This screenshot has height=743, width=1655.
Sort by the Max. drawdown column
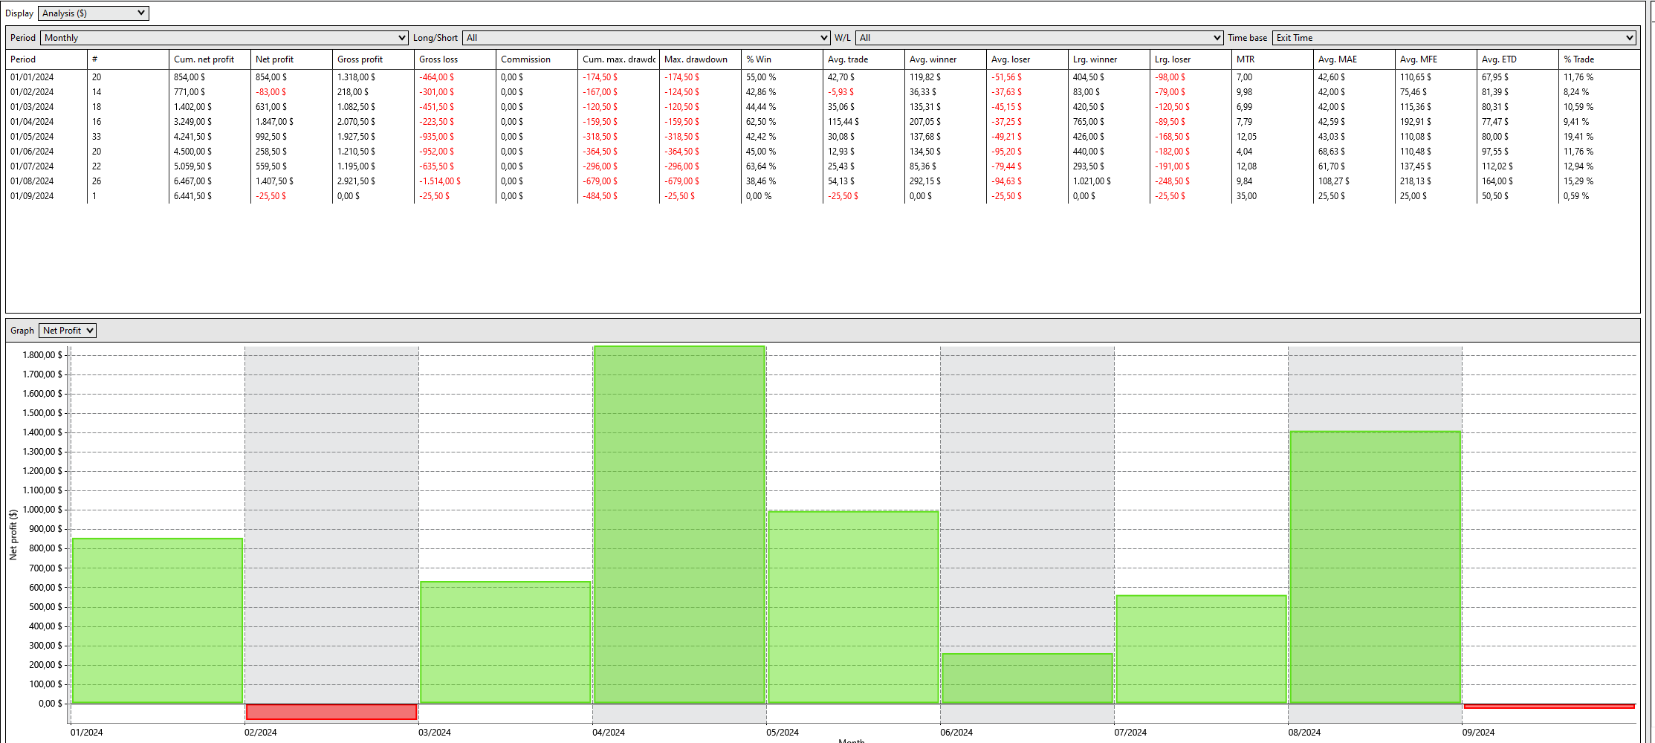pyautogui.click(x=700, y=59)
